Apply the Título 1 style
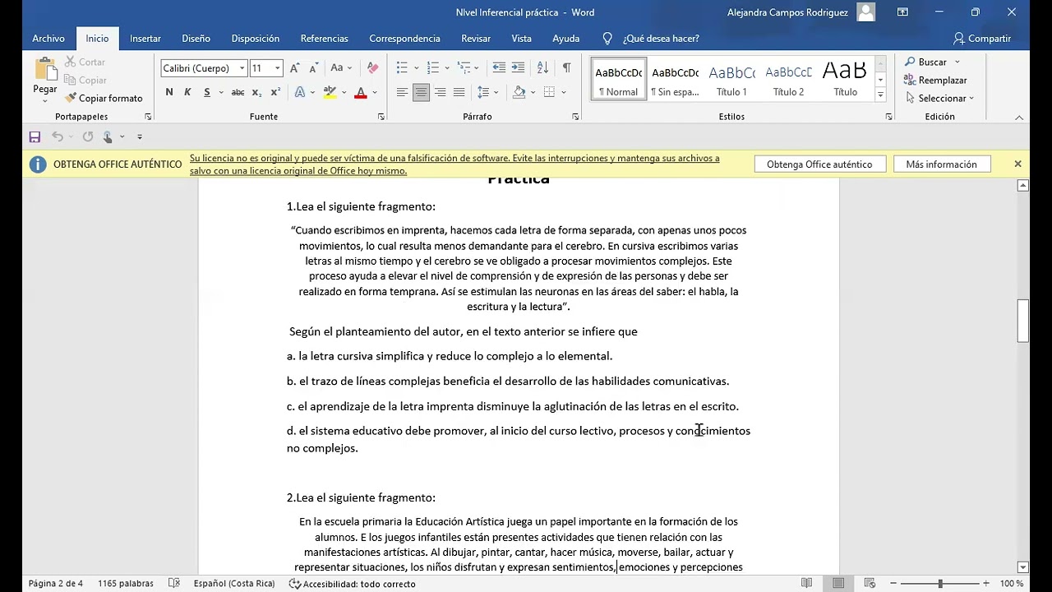Viewport: 1052px width, 592px height. tap(731, 79)
